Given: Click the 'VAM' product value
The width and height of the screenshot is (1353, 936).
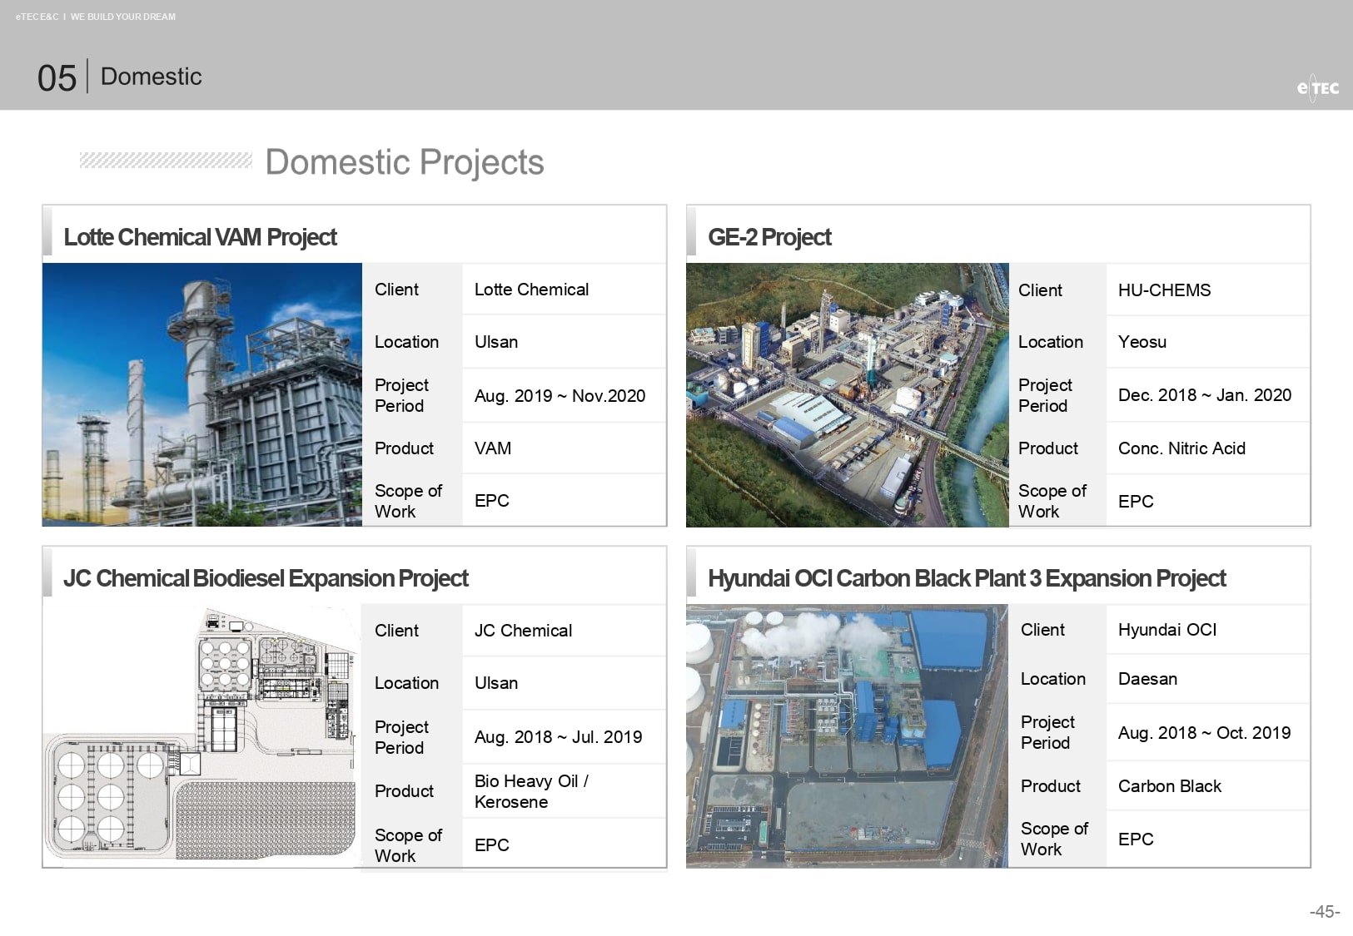Looking at the screenshot, I should click(493, 448).
